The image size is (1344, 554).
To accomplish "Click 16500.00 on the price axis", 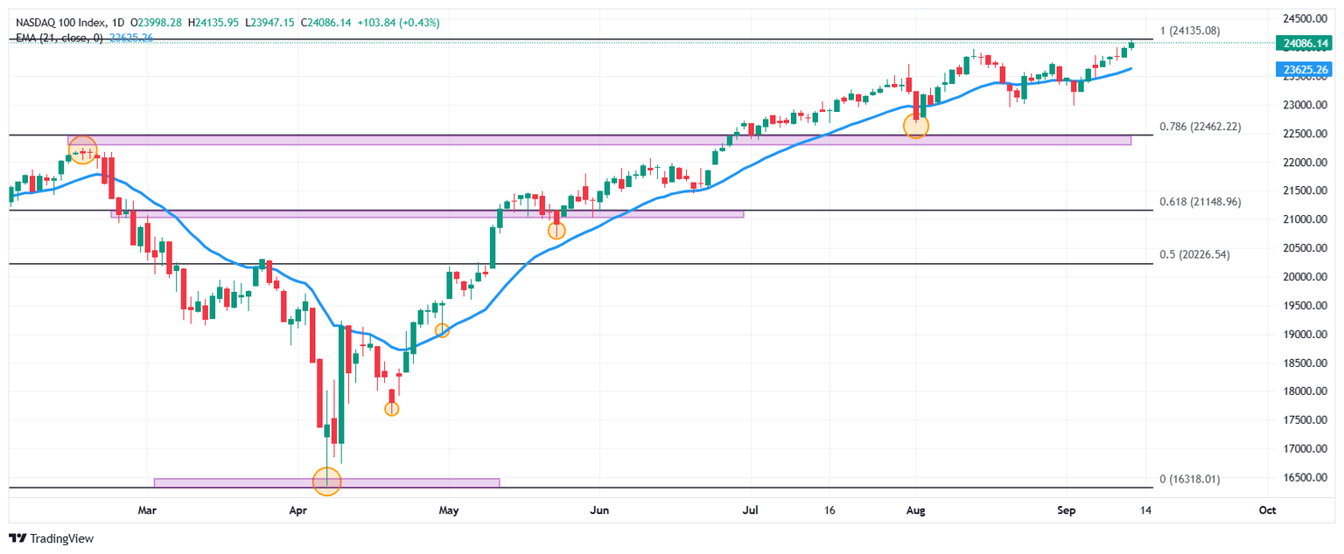I will pos(1305,478).
